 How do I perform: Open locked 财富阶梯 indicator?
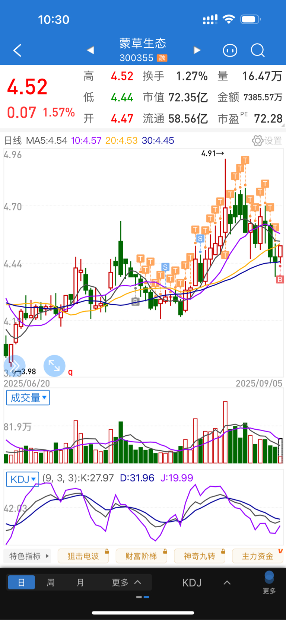coord(141,556)
